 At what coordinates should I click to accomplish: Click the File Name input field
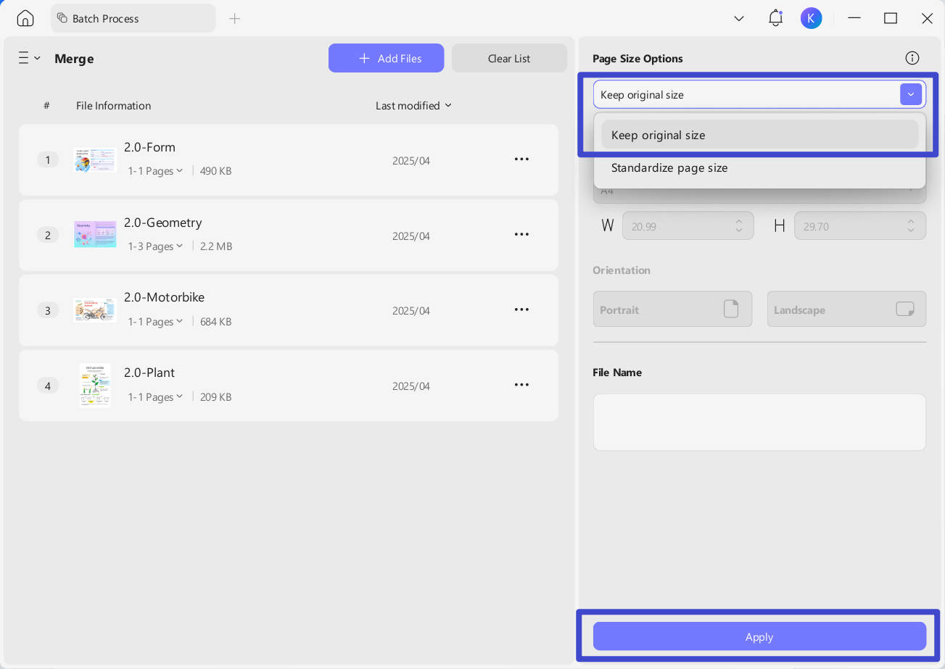(759, 422)
